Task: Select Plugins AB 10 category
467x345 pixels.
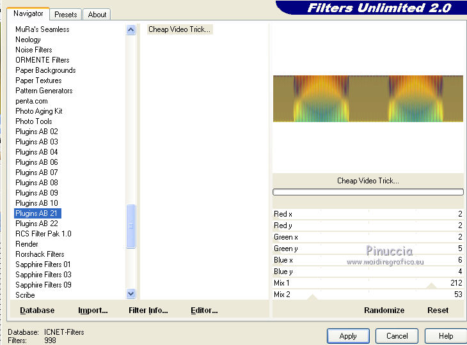Action: pos(36,203)
